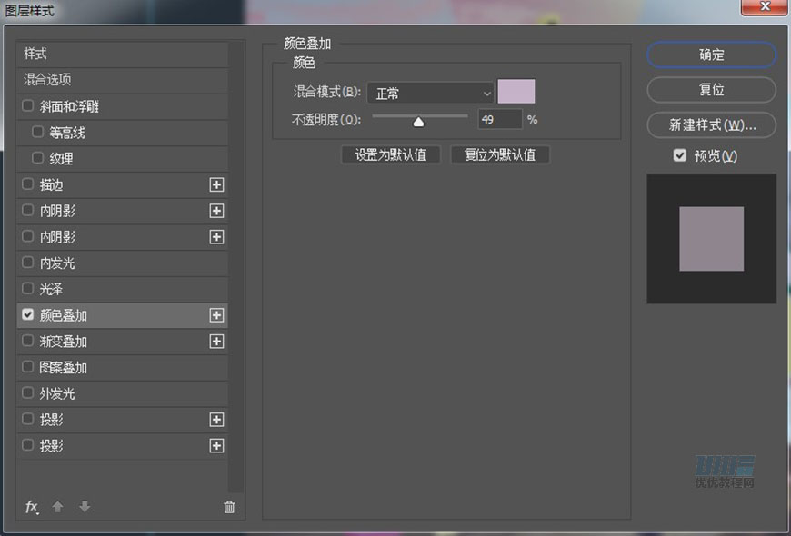Viewport: 791px width, 536px height.
Task: Click the plus icon beside 颜色叠加
Action: [216, 315]
